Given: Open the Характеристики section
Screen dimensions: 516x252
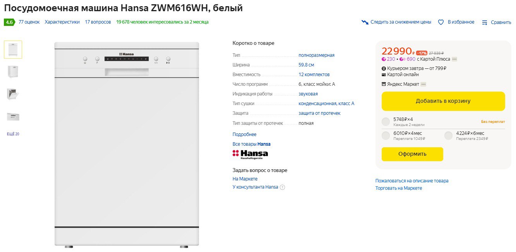Looking at the screenshot, I should click(62, 22).
